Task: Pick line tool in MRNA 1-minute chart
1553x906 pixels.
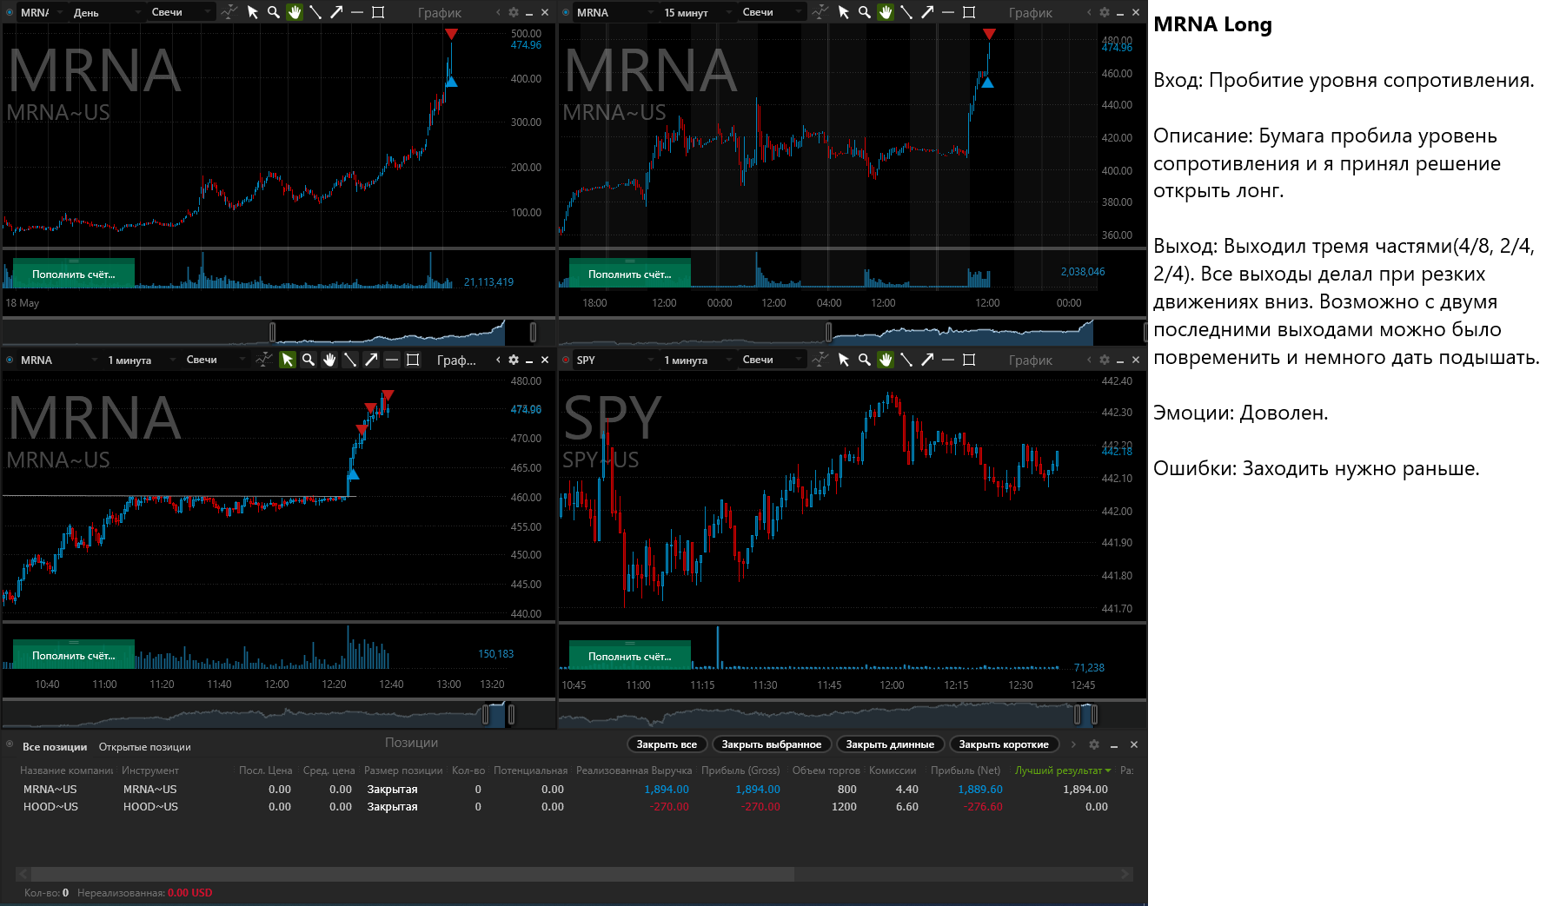Action: point(349,360)
